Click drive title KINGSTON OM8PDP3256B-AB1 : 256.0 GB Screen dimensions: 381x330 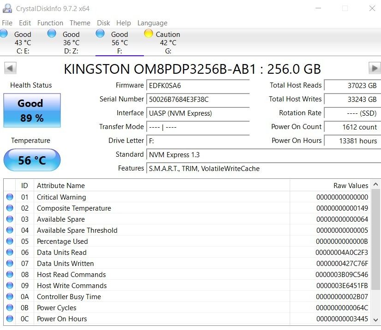(192, 69)
